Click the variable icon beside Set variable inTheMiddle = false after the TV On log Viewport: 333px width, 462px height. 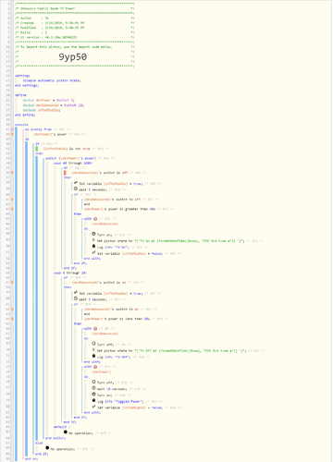[93, 252]
